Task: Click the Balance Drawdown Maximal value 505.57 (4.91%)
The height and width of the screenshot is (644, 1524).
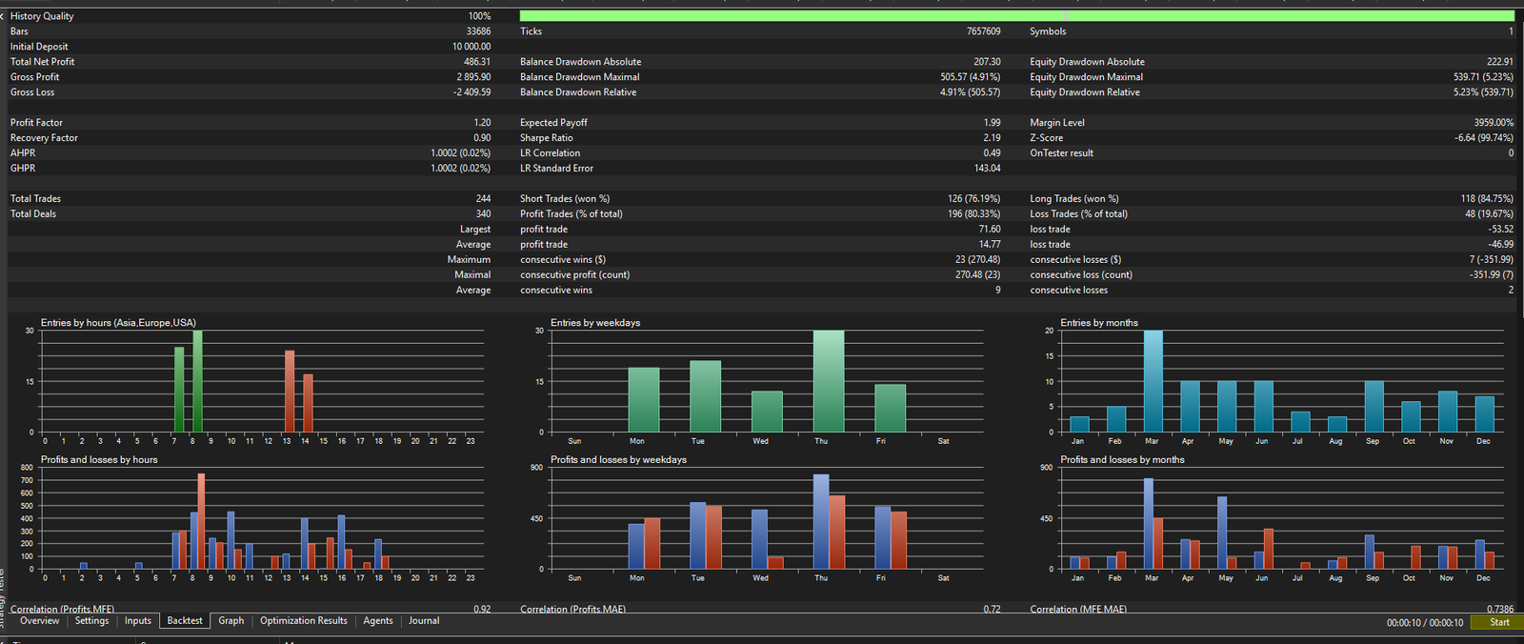Action: (x=970, y=77)
